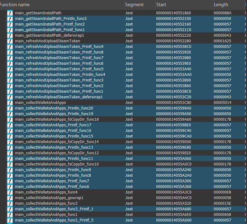Click function icon of main_collectWalletsAndApps_func1_Printf_5
This screenshot has width=247, height=224.
10,220
